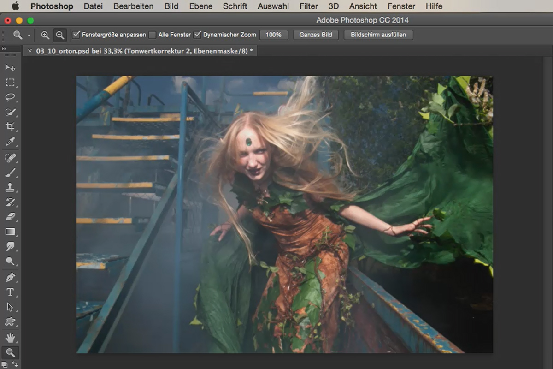Image resolution: width=553 pixels, height=369 pixels.
Task: Select the Clone Stamp tool
Action: click(x=10, y=188)
